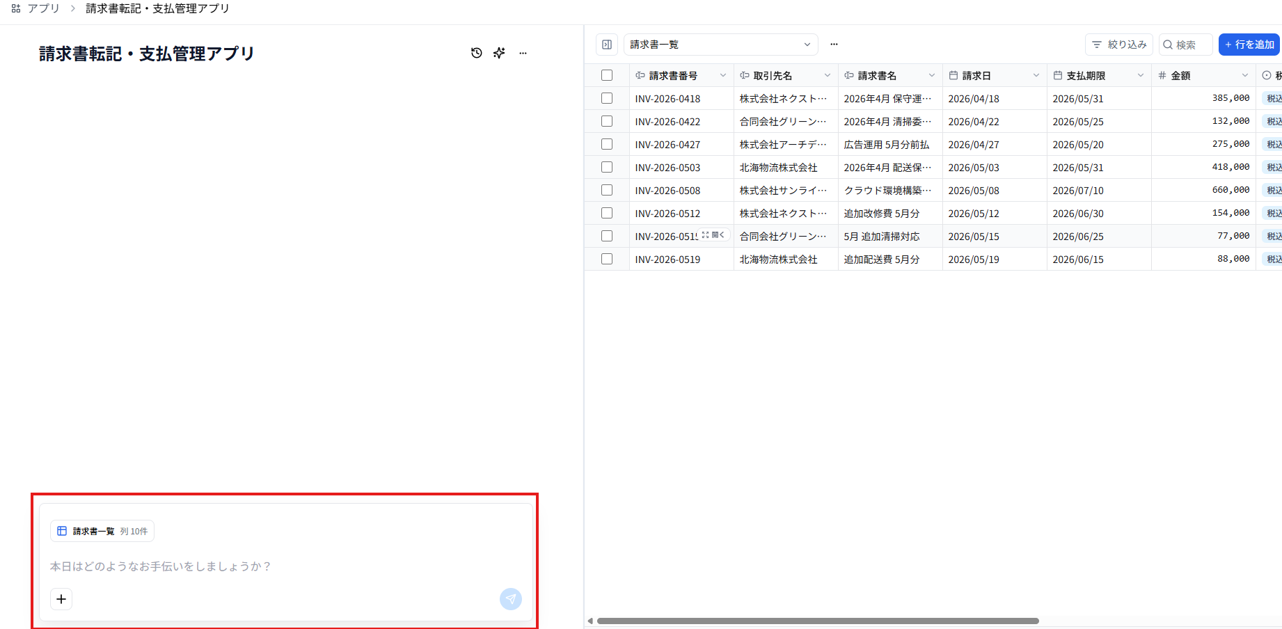The width and height of the screenshot is (1282, 629).
Task: Open the ellipsis menu next to 請求書一覧 view
Action: pos(834,45)
